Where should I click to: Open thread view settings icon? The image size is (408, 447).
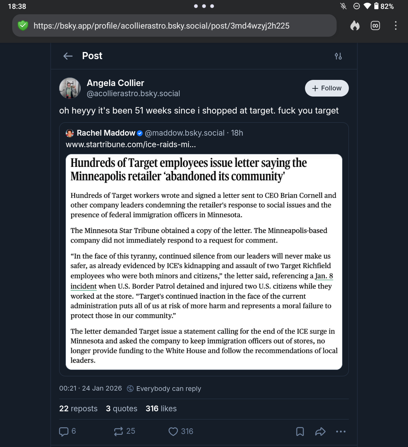tap(338, 56)
